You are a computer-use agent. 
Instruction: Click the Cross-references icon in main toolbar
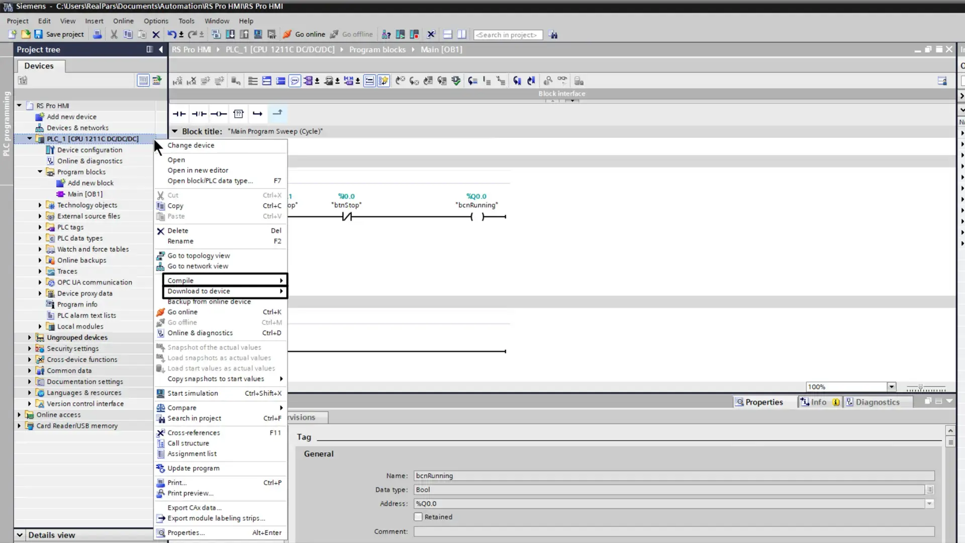(x=431, y=34)
